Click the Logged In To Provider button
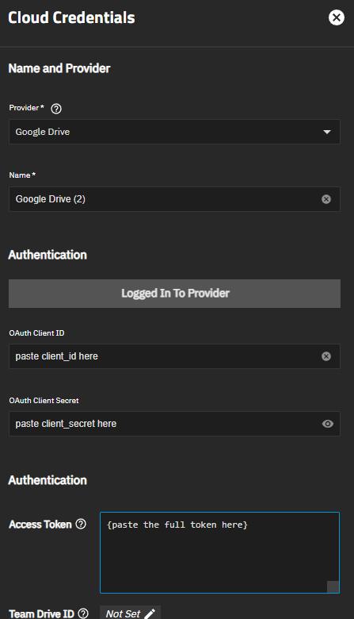 point(174,294)
